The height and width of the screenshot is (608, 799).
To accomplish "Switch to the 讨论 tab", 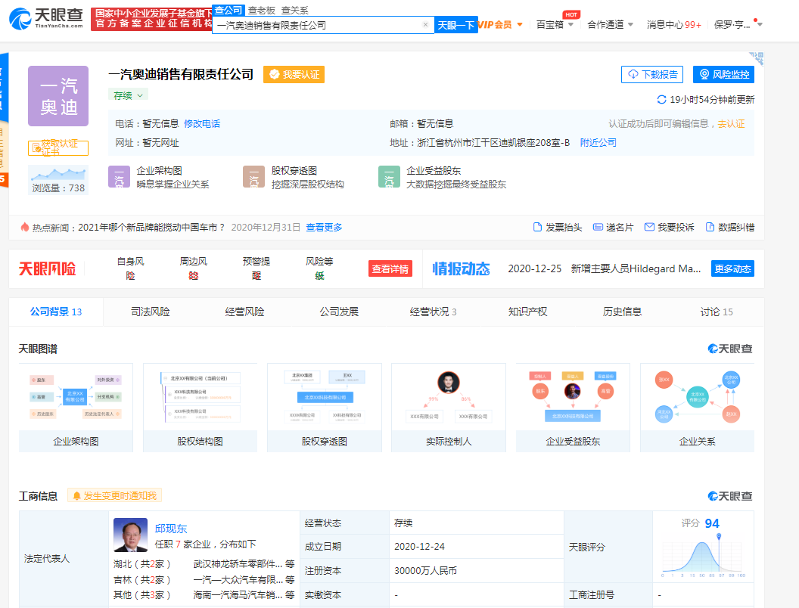I will (x=717, y=312).
